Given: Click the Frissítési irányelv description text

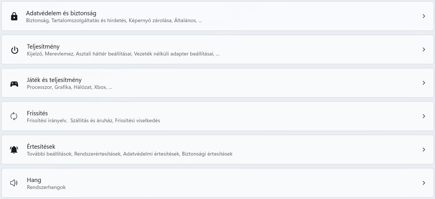Looking at the screenshot, I should pyautogui.click(x=47, y=120).
